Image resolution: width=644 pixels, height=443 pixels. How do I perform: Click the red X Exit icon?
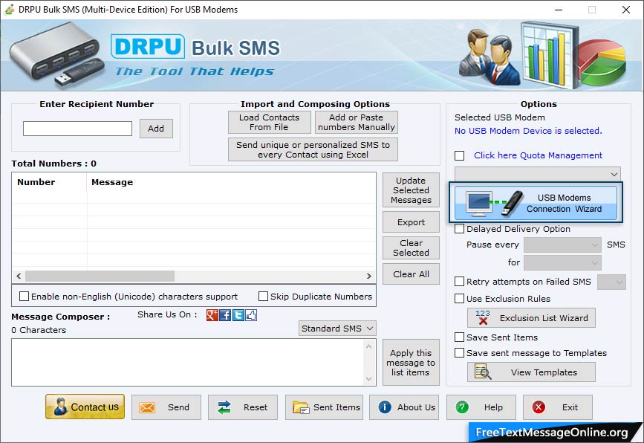[539, 407]
